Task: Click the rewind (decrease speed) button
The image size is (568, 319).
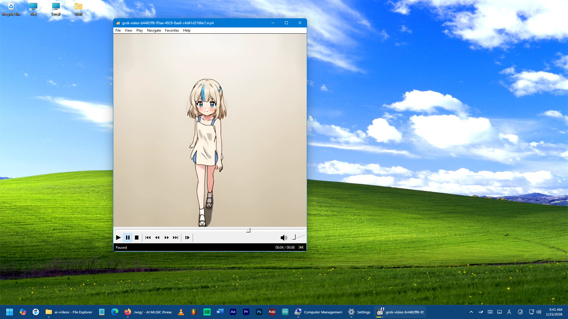Action: pyautogui.click(x=157, y=237)
